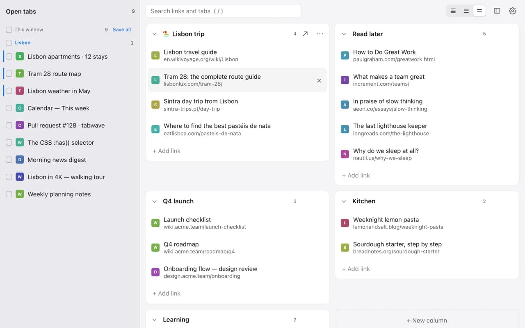Add link to Q4 launch collection
This screenshot has width=525, height=328.
167,294
